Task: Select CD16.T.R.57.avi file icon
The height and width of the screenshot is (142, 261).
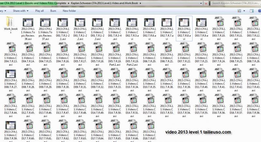Action: tap(236, 99)
